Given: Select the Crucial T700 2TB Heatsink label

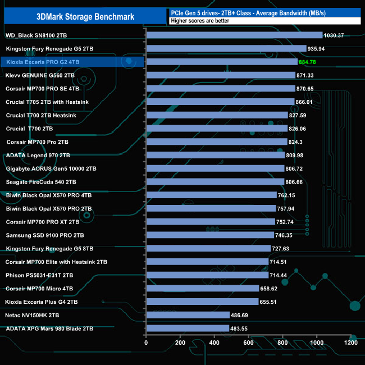Looking at the screenshot, I should pyautogui.click(x=41, y=116).
